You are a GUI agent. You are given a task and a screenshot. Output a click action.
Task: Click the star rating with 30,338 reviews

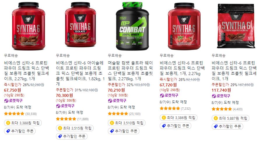click(14, 114)
